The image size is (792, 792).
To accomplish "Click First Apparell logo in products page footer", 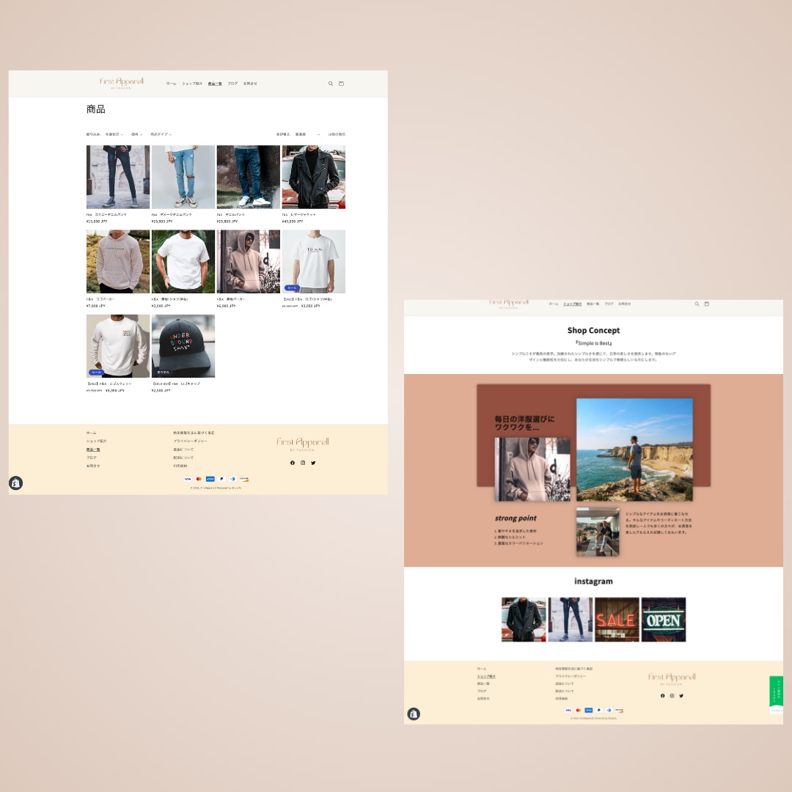I will tap(303, 444).
